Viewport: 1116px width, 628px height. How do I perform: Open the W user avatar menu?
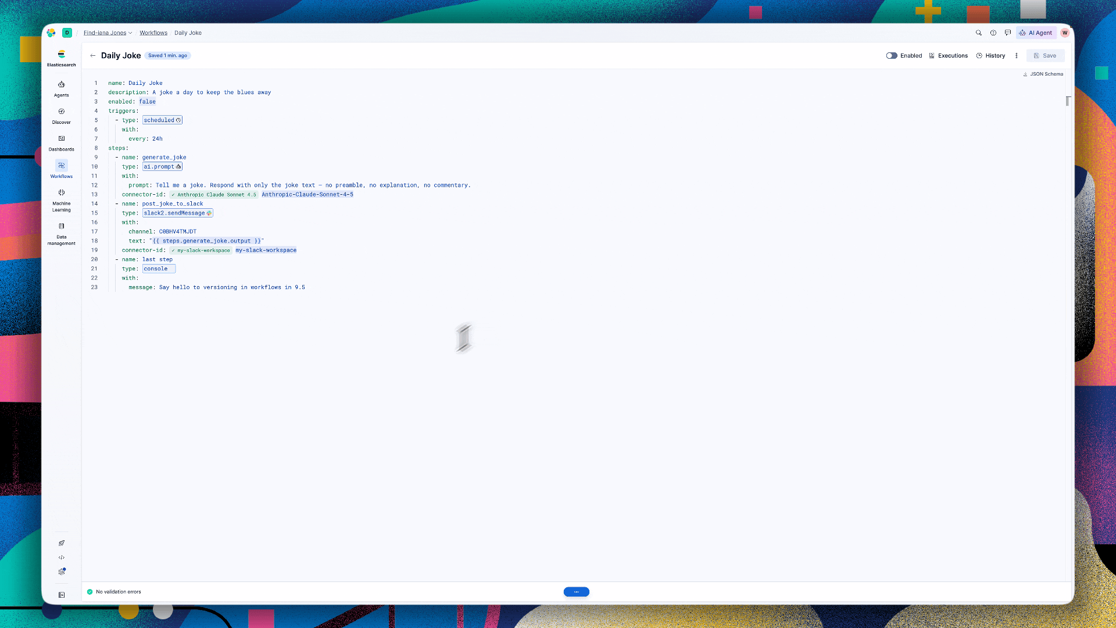(x=1065, y=33)
